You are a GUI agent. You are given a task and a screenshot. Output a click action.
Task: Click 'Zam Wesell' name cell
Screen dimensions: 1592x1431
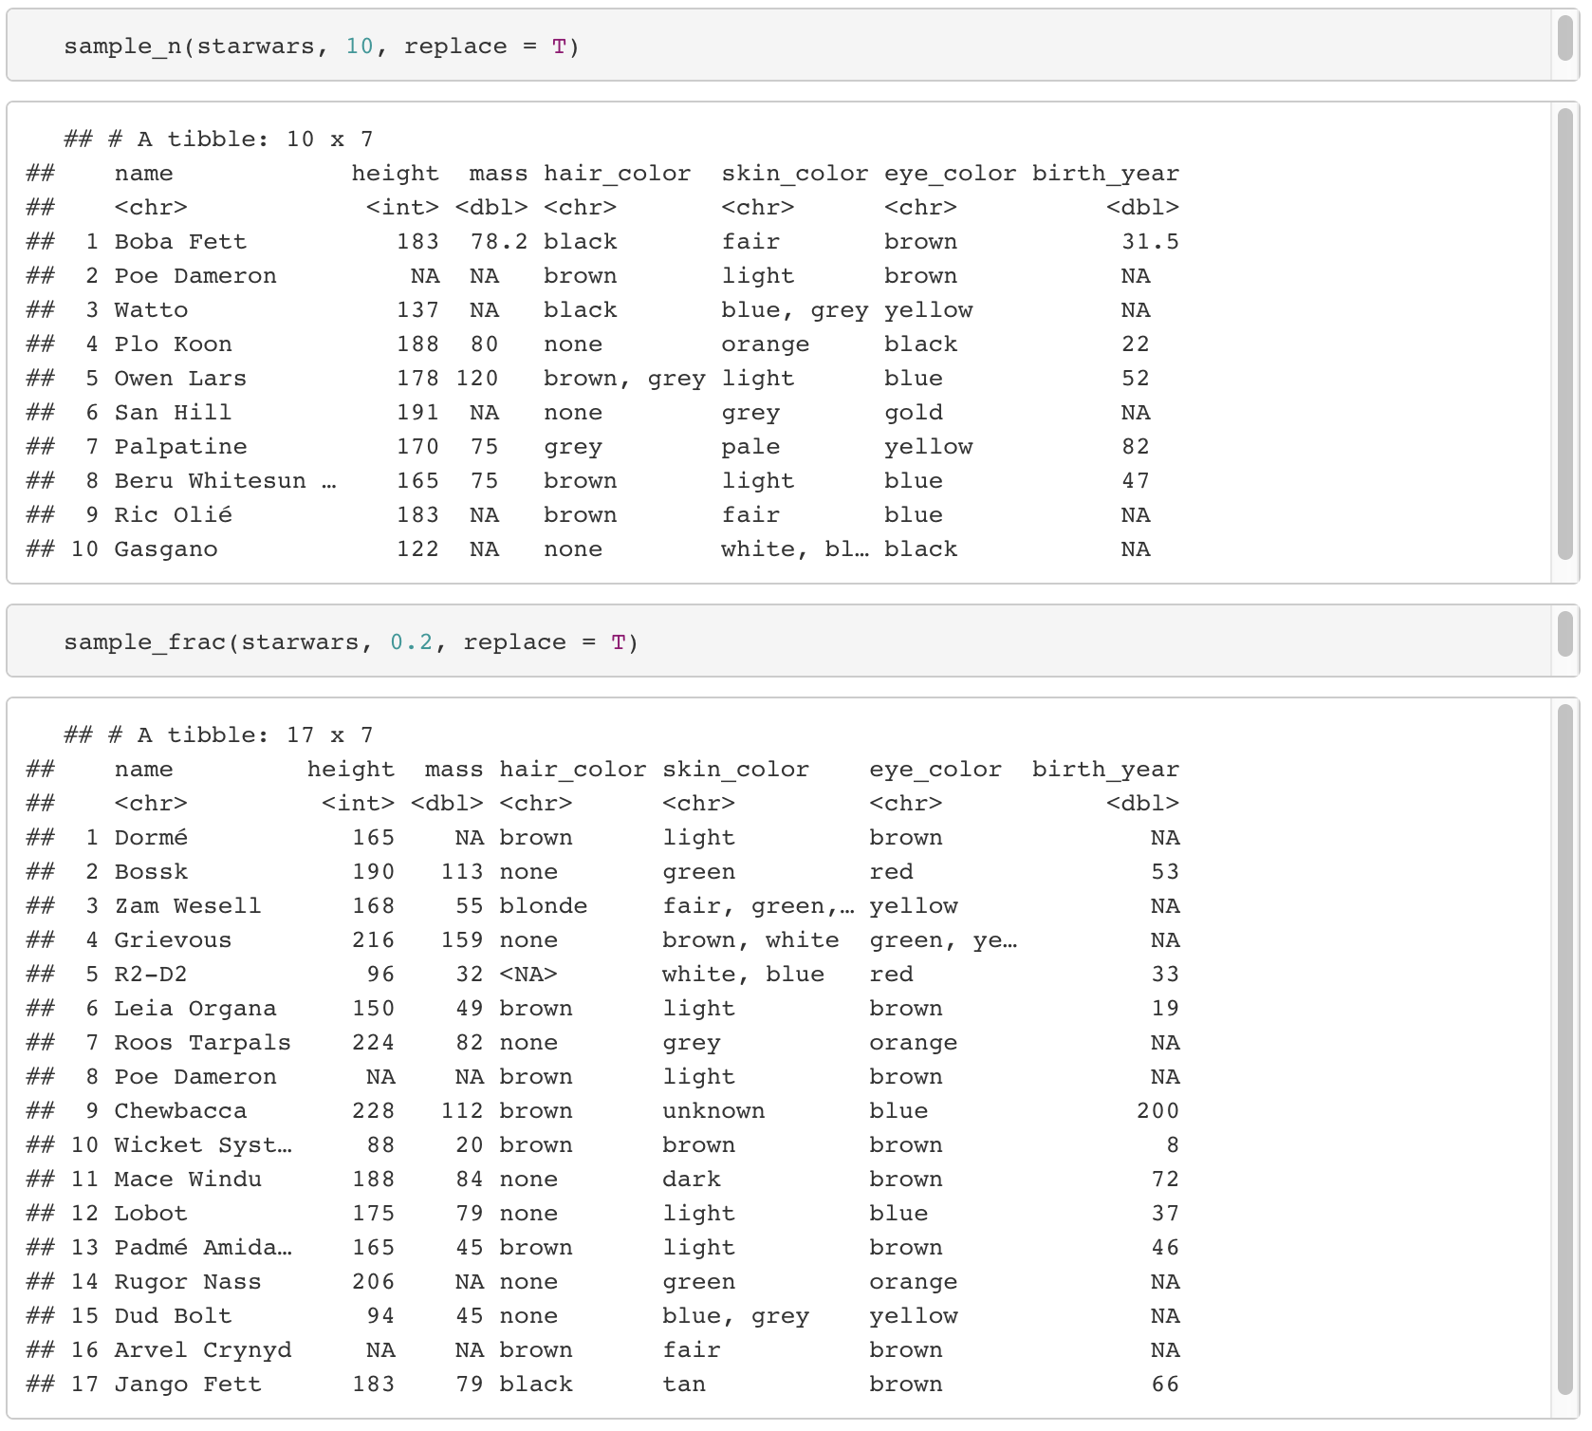click(188, 906)
